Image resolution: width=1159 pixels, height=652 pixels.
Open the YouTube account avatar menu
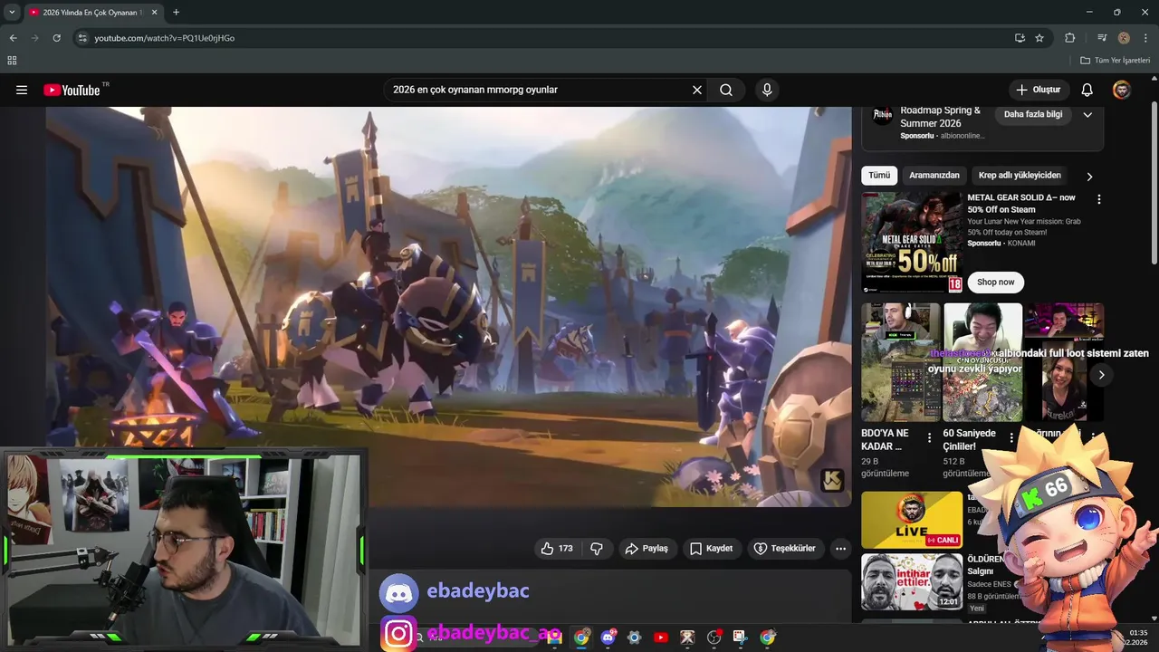pos(1122,90)
